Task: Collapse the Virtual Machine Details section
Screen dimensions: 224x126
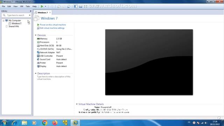Action: click(77, 104)
